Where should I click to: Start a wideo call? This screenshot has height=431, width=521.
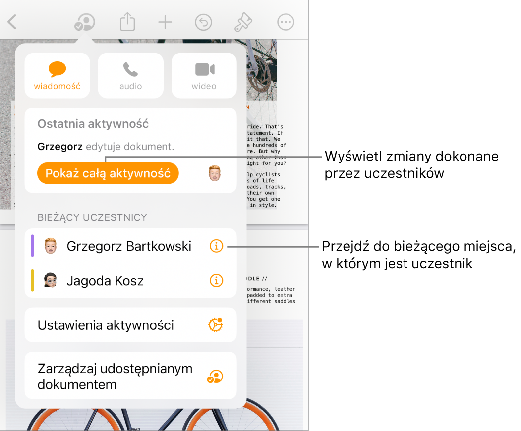pyautogui.click(x=204, y=75)
